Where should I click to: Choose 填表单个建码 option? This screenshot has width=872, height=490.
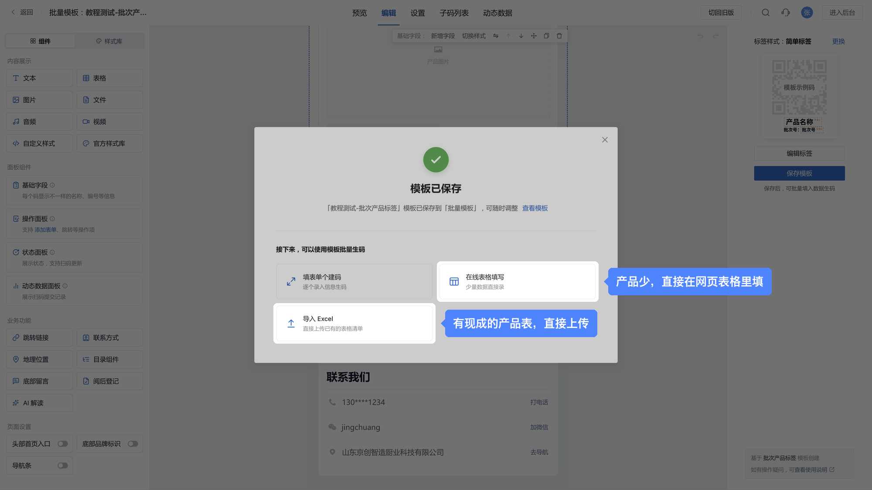click(354, 281)
